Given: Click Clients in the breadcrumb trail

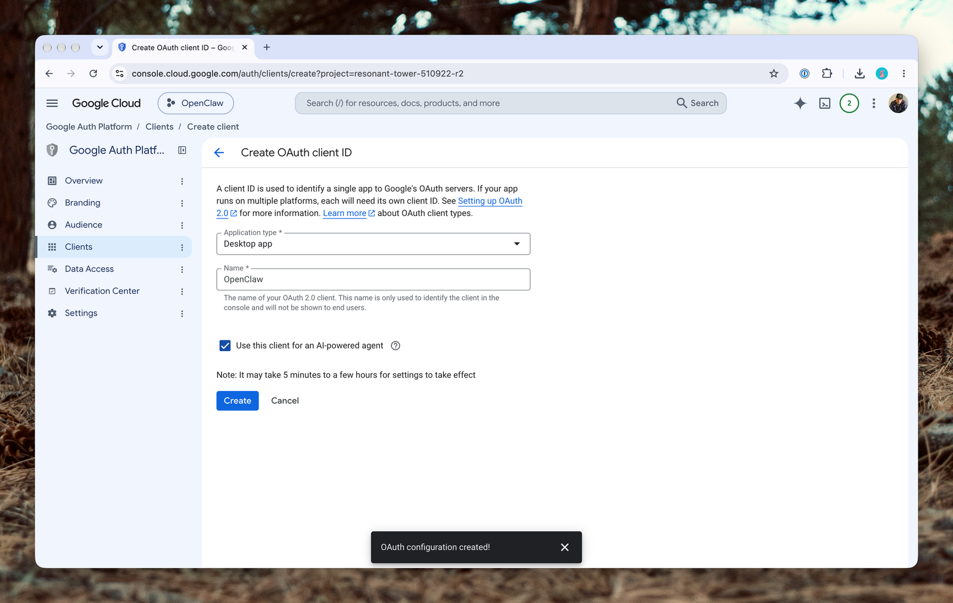Looking at the screenshot, I should pyautogui.click(x=160, y=127).
